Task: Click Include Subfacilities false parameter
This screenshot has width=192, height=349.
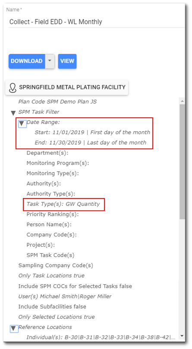Action: 52,306
